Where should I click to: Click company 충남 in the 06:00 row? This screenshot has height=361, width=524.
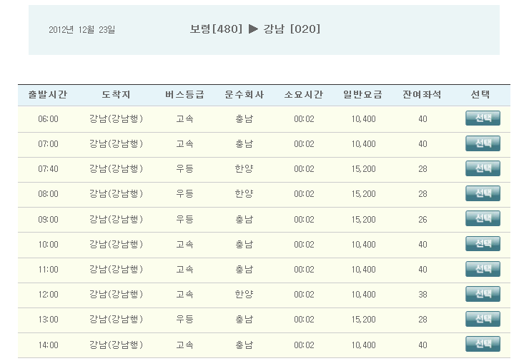pyautogui.click(x=244, y=118)
